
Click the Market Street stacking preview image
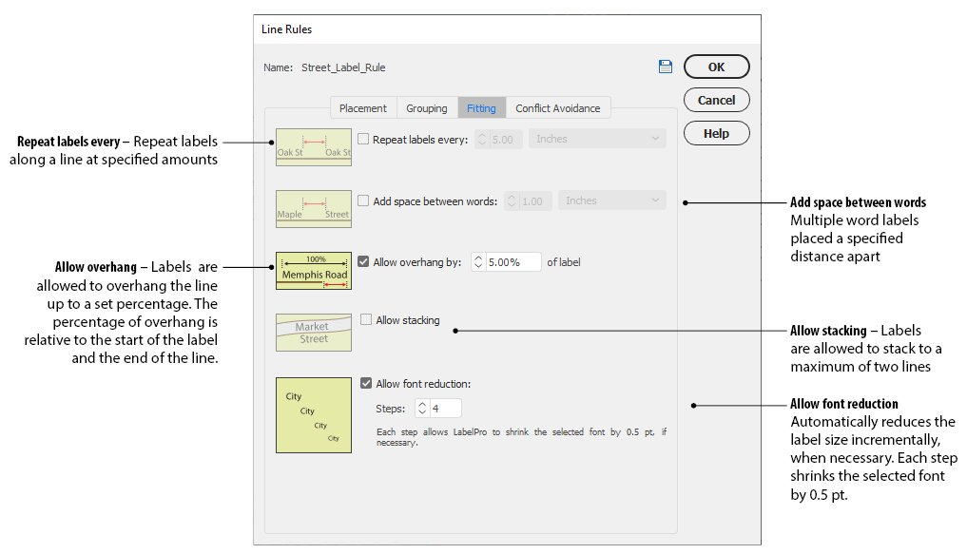pyautogui.click(x=314, y=332)
